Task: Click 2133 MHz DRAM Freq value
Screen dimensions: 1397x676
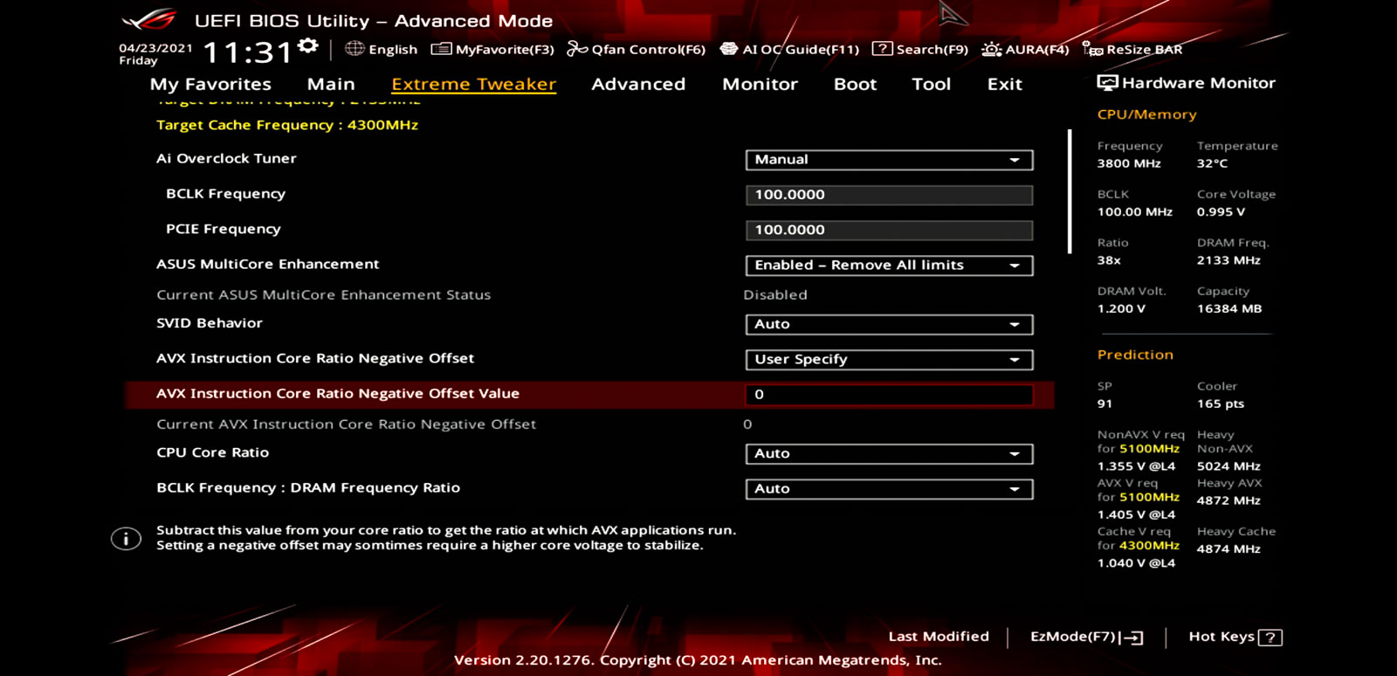Action: click(1228, 260)
